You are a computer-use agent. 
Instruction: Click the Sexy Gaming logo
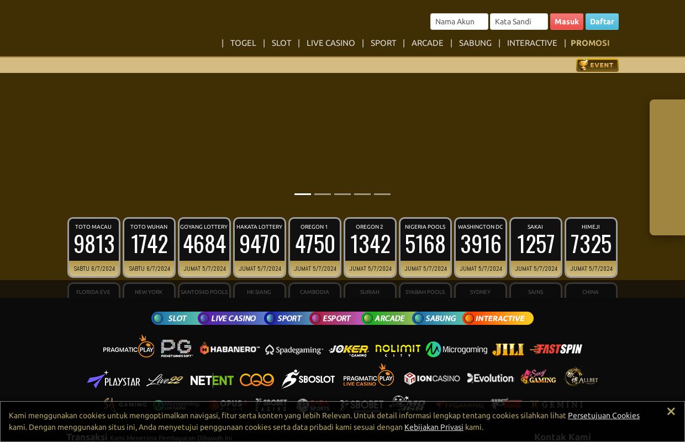tap(538, 377)
